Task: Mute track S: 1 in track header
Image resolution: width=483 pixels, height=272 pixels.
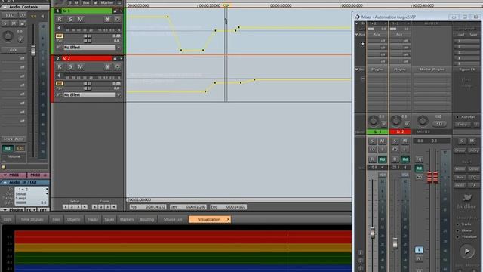Action: tap(80, 20)
